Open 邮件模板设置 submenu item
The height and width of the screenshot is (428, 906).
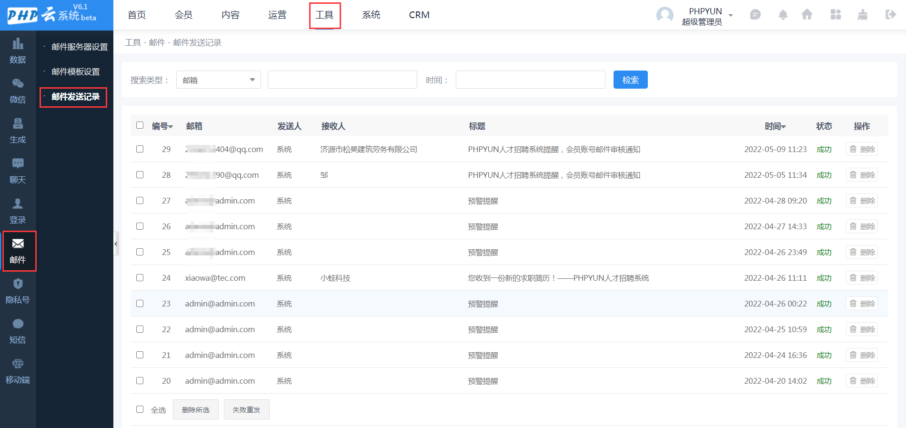coord(76,71)
